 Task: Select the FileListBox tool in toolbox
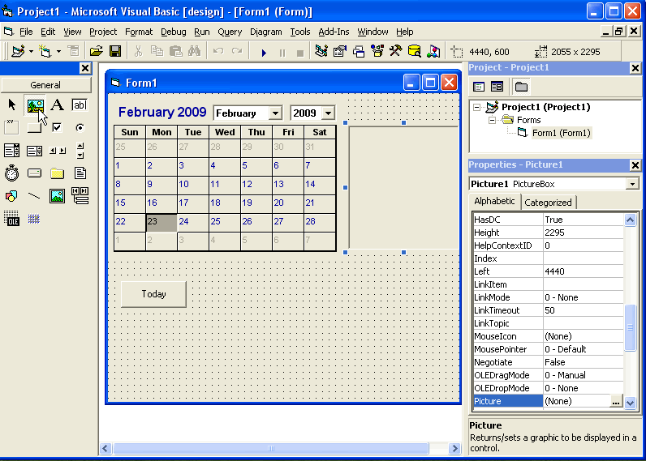(x=80, y=173)
